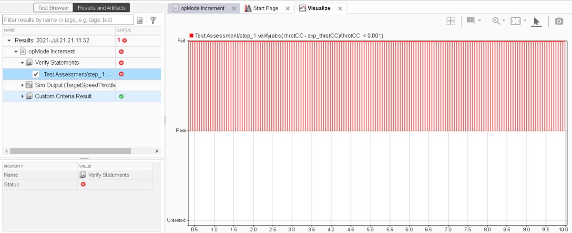Select the zoom in tool

click(x=496, y=21)
